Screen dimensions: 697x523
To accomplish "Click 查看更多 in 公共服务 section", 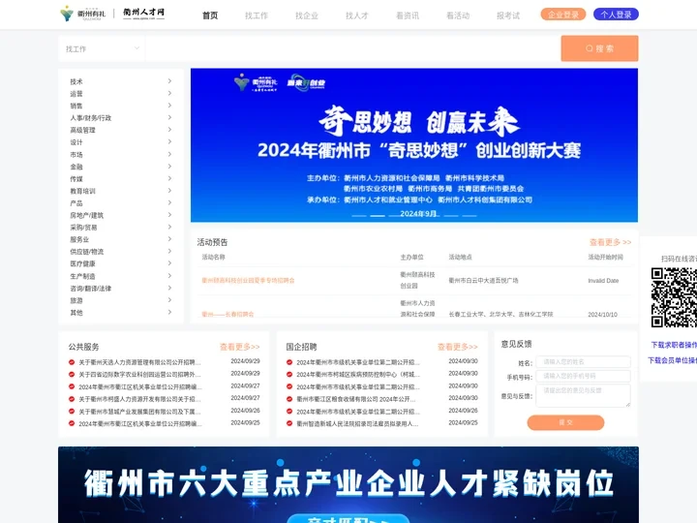I will click(x=240, y=347).
